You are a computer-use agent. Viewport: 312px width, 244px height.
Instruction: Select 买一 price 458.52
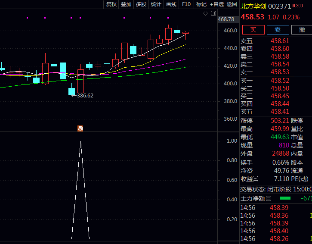pyautogui.click(x=280, y=81)
